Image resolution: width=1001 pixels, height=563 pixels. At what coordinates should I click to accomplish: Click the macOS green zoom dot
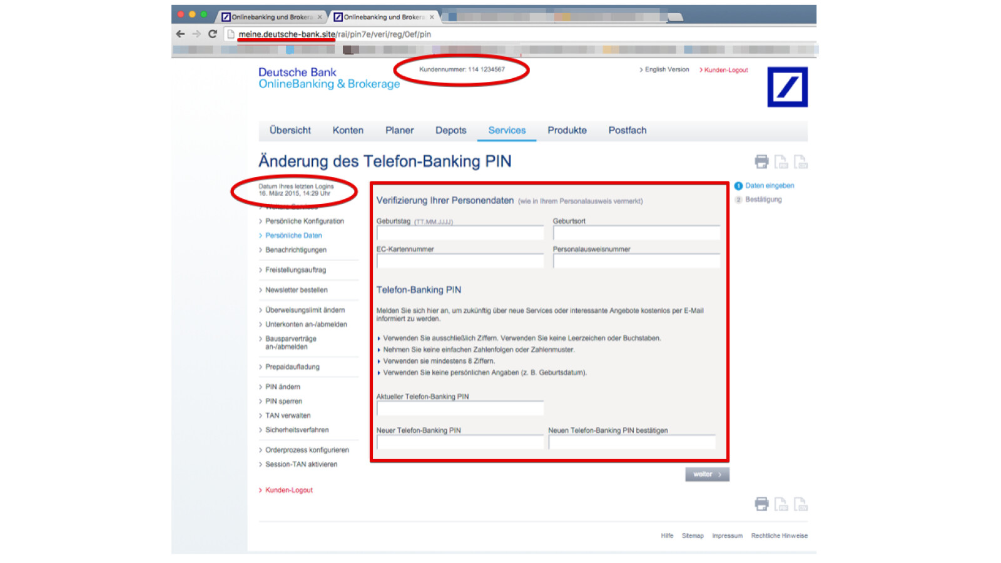click(x=203, y=14)
